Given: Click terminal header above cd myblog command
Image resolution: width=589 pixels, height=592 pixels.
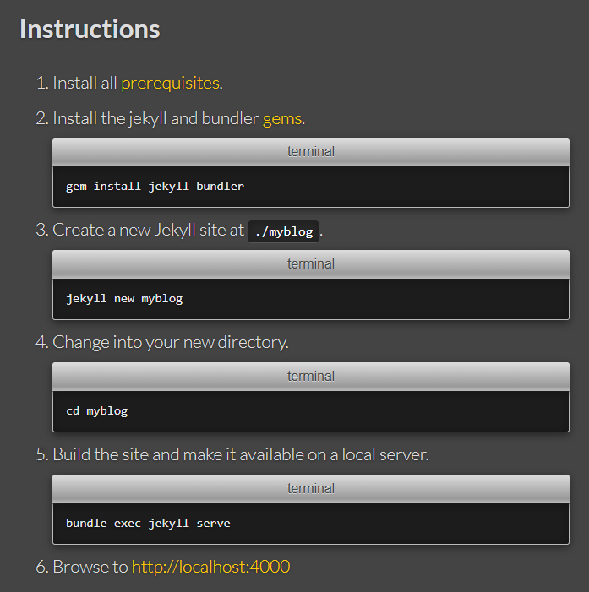Looking at the screenshot, I should (x=311, y=377).
